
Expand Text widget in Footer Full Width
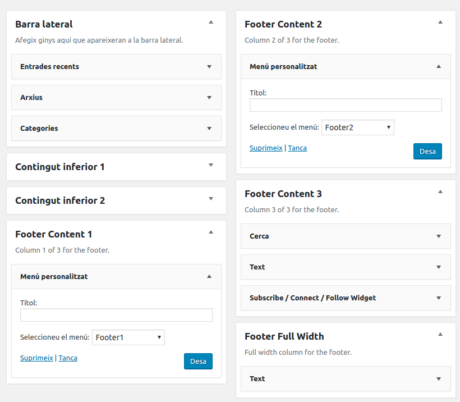click(346, 378)
